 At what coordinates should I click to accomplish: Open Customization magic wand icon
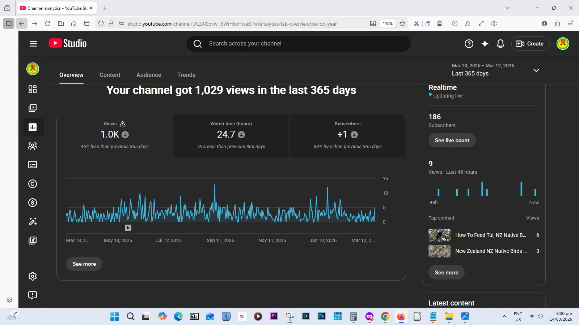pos(33,221)
